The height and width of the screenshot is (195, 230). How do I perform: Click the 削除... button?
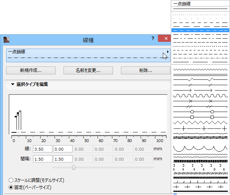146,70
